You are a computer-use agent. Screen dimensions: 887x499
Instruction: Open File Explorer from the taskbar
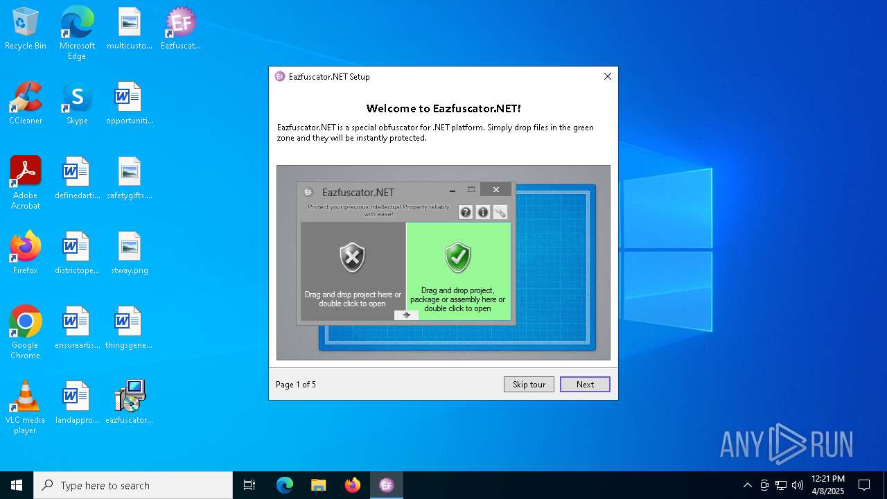pos(319,485)
